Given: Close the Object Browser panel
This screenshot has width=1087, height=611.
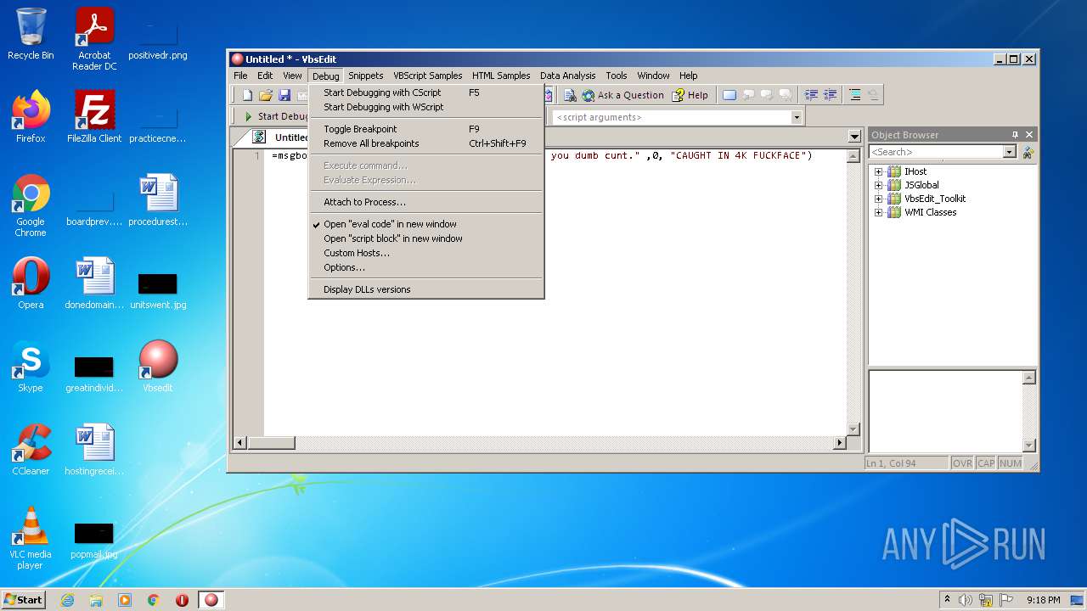Looking at the screenshot, I should (1029, 135).
